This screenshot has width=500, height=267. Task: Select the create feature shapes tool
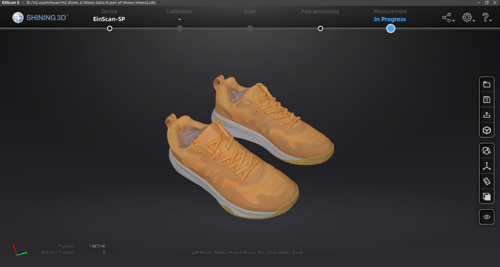487,151
